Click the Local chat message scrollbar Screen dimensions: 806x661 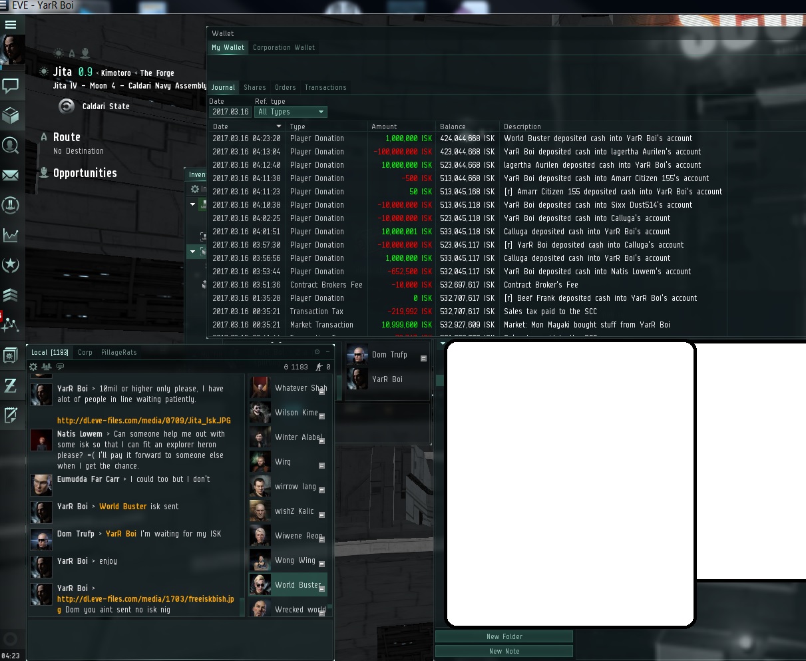click(242, 607)
